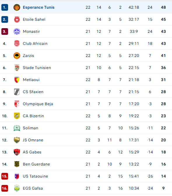The height and width of the screenshot is (196, 172).
Task: Open US Tataouine team link
Action: tap(35, 176)
